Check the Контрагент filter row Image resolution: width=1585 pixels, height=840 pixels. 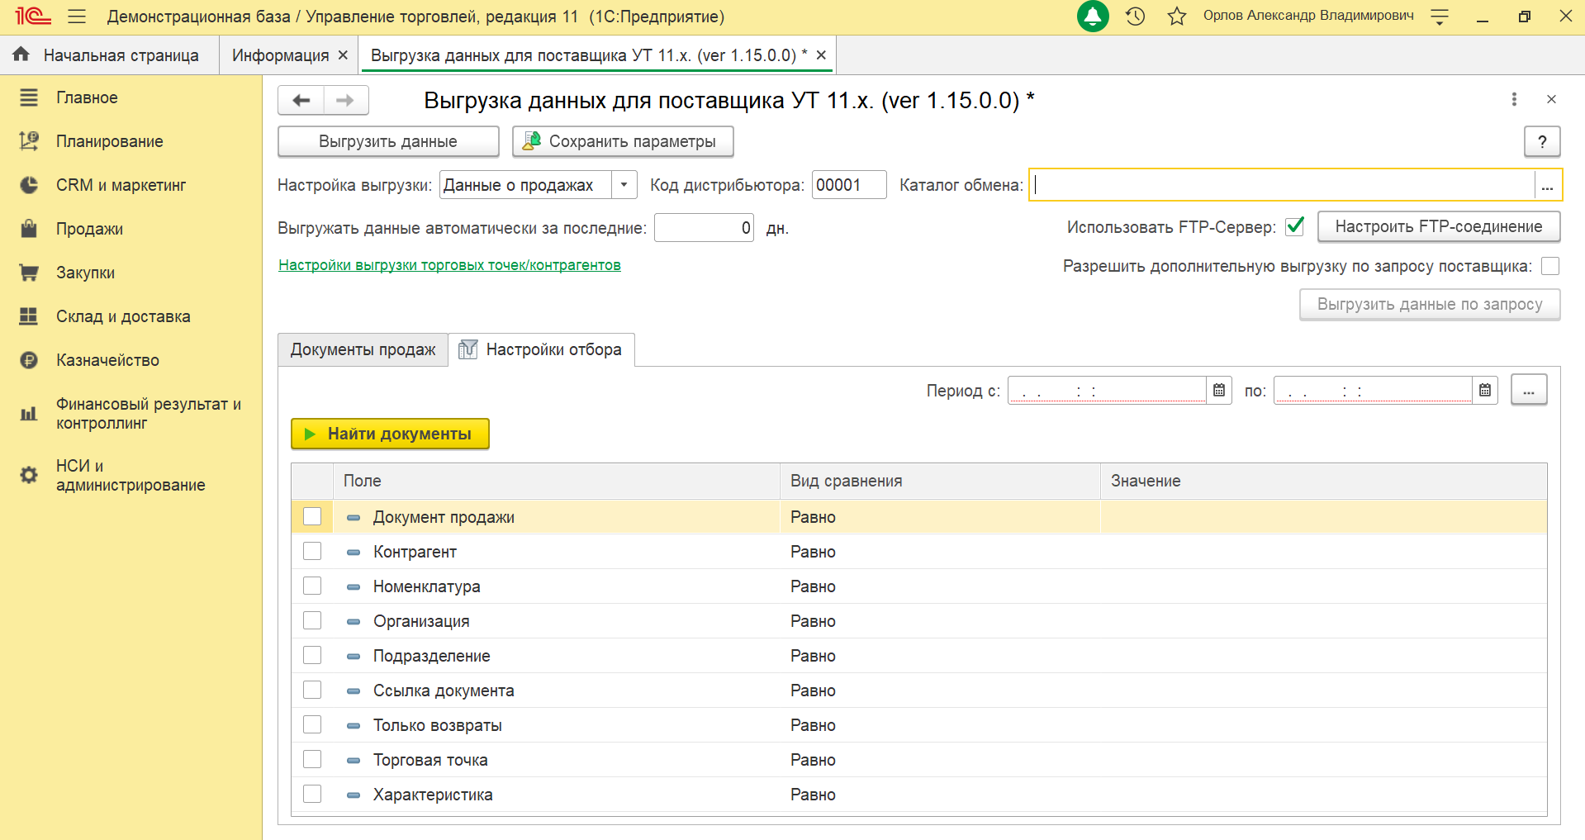pos(312,551)
